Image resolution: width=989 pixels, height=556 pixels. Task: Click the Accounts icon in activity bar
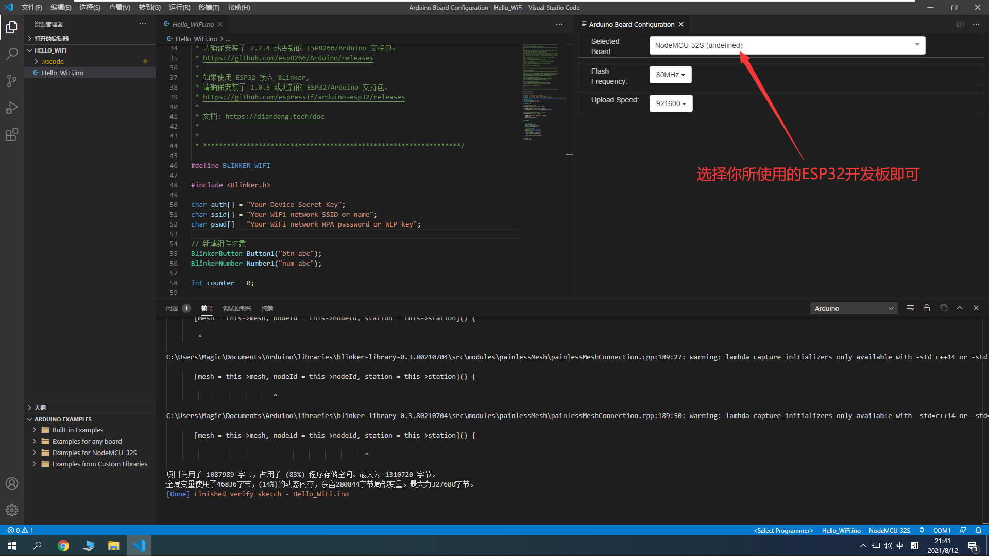coord(11,483)
